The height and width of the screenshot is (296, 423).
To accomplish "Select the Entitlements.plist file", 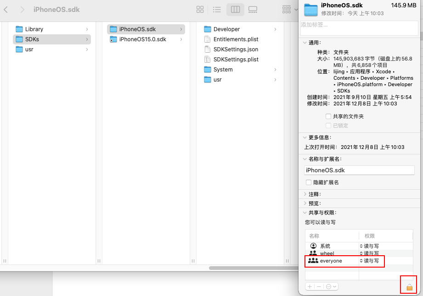I will (x=240, y=39).
